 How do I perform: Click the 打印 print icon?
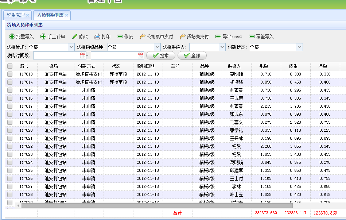coord(97,36)
